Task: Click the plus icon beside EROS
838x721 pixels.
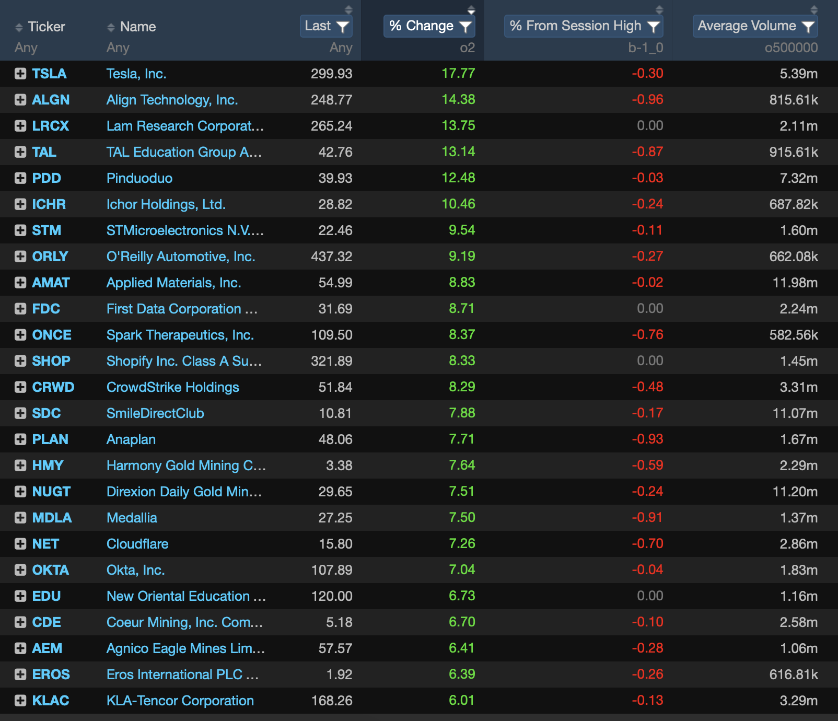Action: [20, 675]
